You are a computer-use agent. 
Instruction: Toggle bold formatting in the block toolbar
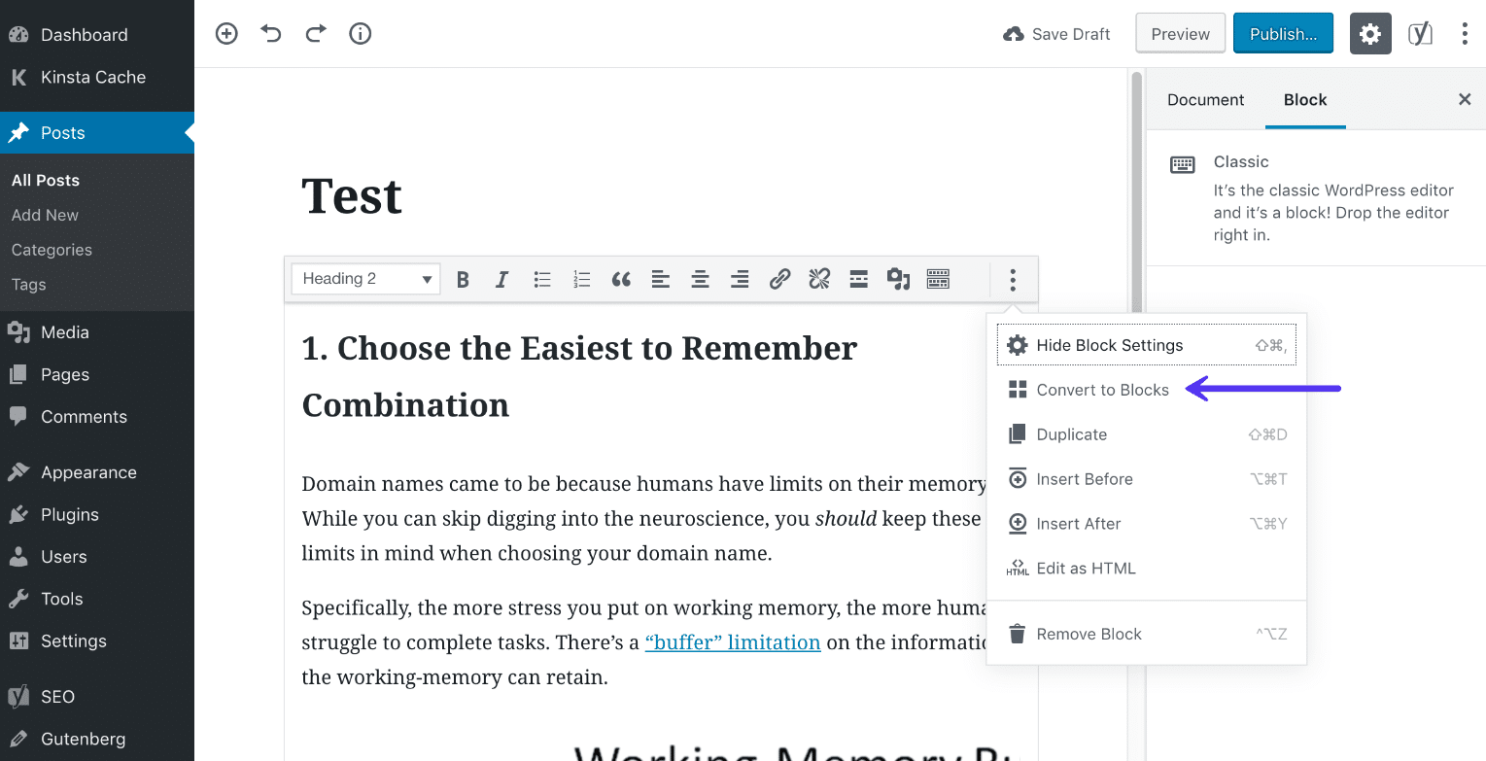(x=463, y=279)
